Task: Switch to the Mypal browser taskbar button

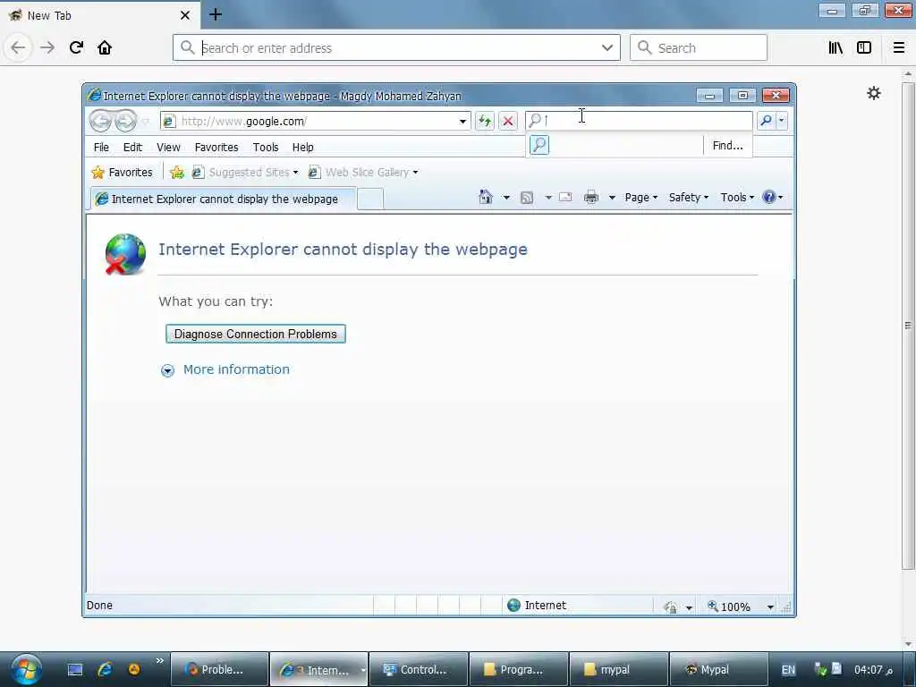Action: click(x=718, y=669)
